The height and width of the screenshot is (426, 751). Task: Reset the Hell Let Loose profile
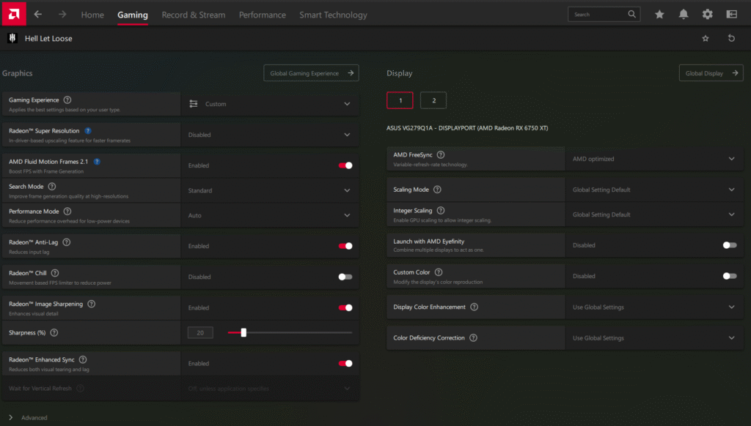pos(731,38)
